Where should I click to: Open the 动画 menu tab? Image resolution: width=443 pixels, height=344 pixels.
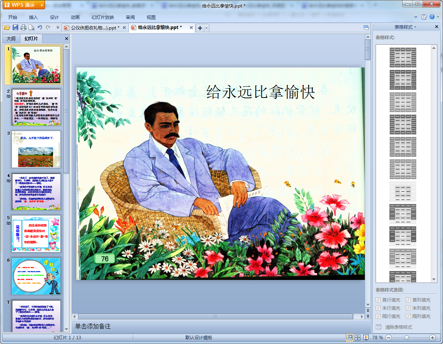click(x=75, y=17)
